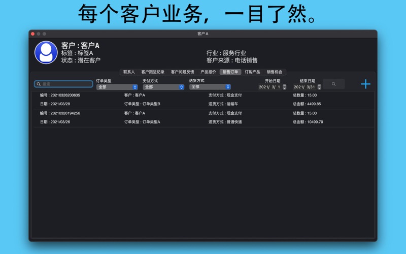Select the 销售订单 tab
Image resolution: width=406 pixels, height=254 pixels.
(x=230, y=72)
